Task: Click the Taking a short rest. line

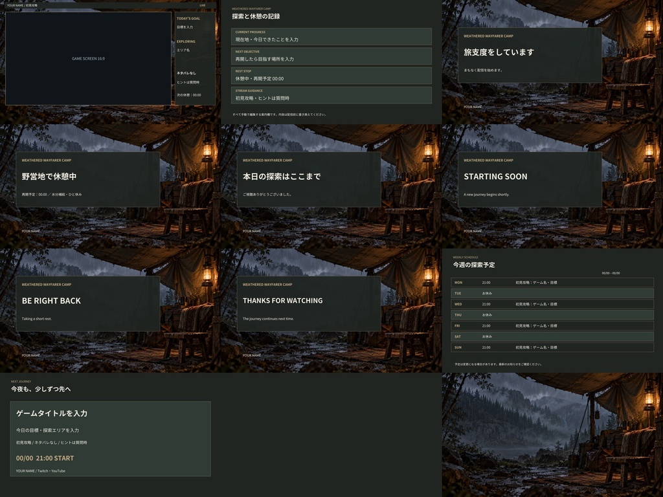Action: 37,318
